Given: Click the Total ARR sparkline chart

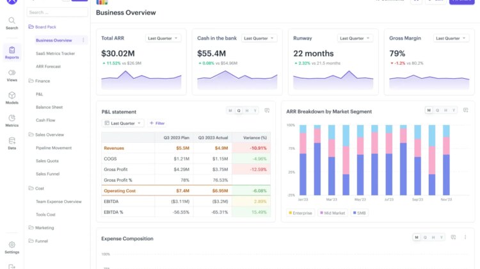Looking at the screenshot, I should click(141, 80).
